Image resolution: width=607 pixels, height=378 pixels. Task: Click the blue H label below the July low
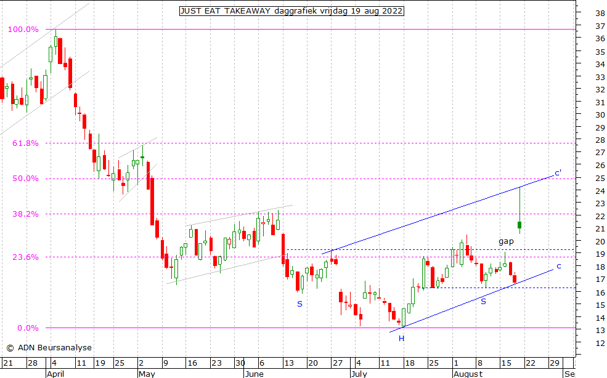(401, 339)
